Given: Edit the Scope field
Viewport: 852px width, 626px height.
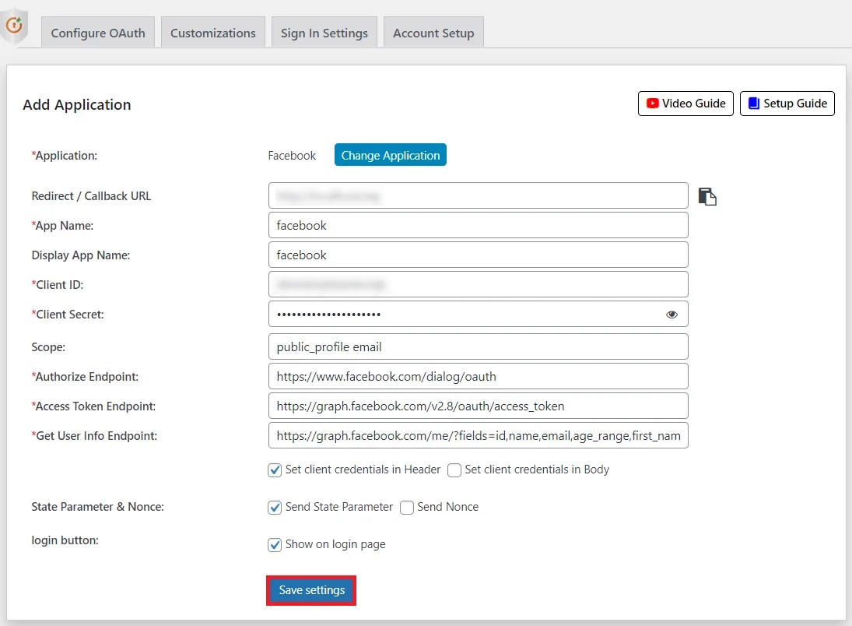Looking at the screenshot, I should (x=478, y=346).
